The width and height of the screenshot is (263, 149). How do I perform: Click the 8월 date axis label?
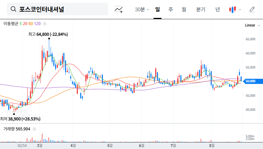pyautogui.click(x=212, y=146)
